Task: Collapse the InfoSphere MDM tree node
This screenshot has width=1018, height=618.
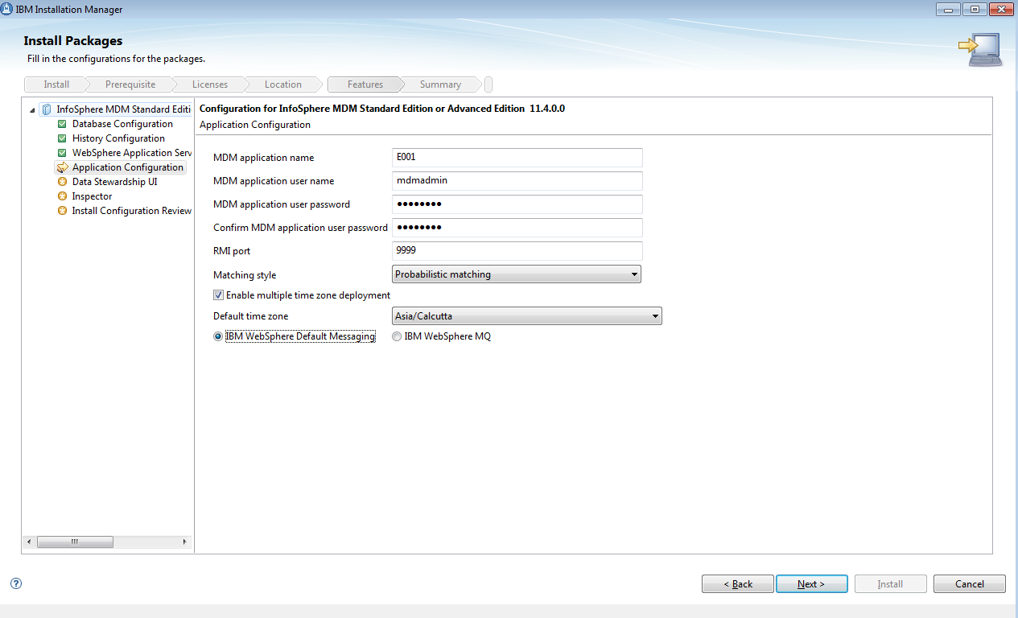Action: click(31, 110)
